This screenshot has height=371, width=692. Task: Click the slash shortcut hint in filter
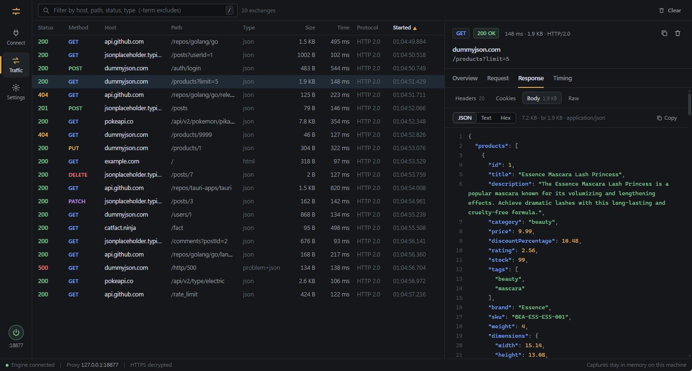[x=230, y=10]
